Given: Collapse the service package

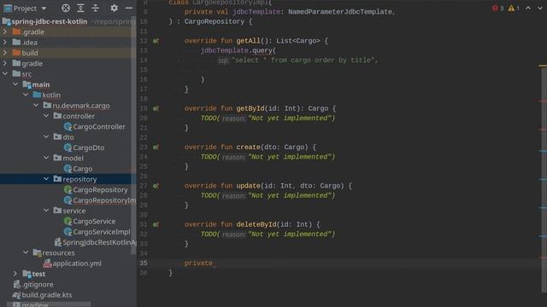Looking at the screenshot, I should (x=46, y=211).
